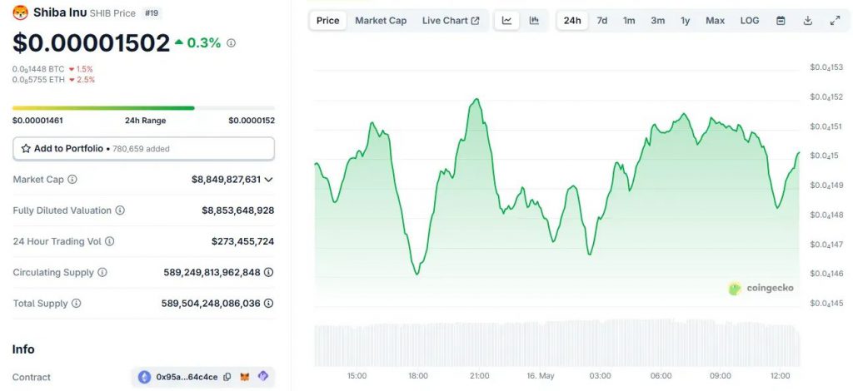Click the 5755 ETH price line
The width and height of the screenshot is (853, 391).
[x=38, y=79]
